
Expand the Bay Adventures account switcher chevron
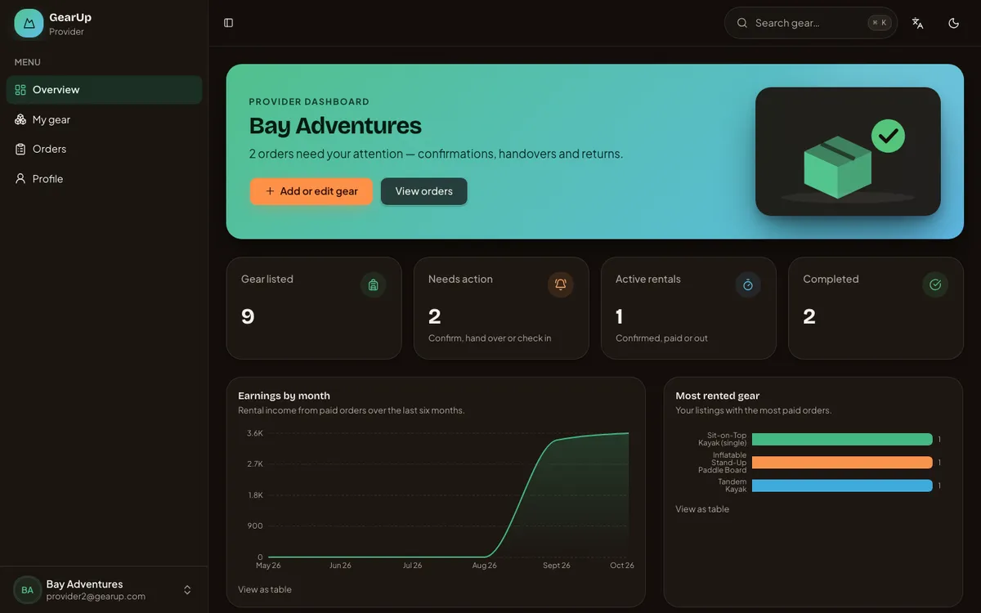click(x=187, y=590)
